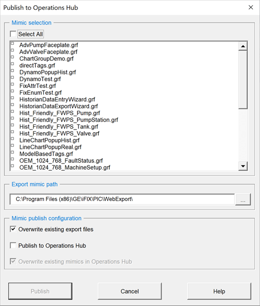Open the browse button for export path

[x=243, y=199]
